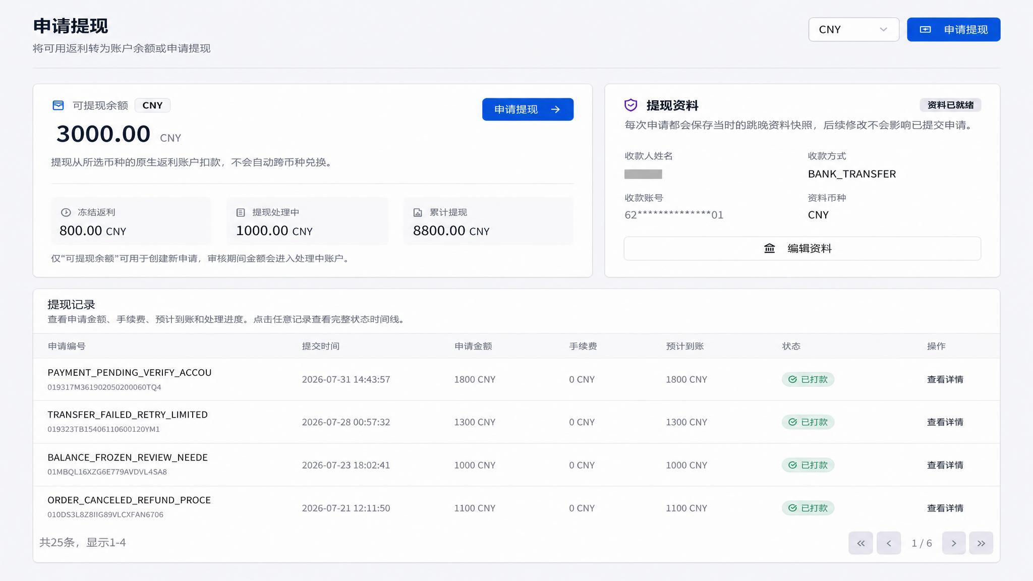Click the 8800.00 CNY total withdrawn value
This screenshot has height=581, width=1033.
point(451,231)
